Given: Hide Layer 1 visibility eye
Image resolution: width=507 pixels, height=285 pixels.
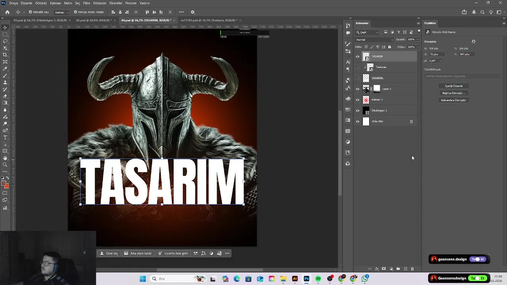Looking at the screenshot, I should tap(358, 89).
